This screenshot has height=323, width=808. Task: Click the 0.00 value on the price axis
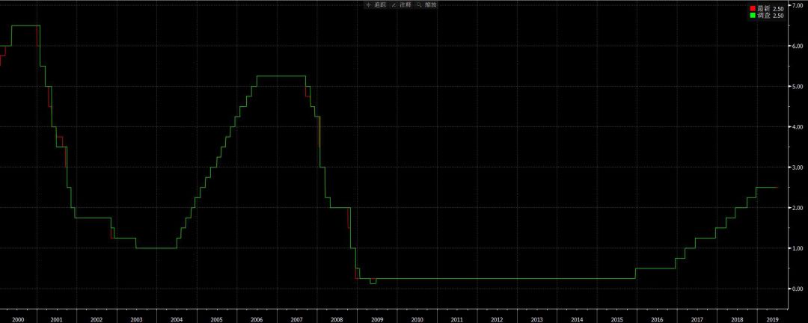[x=797, y=289]
